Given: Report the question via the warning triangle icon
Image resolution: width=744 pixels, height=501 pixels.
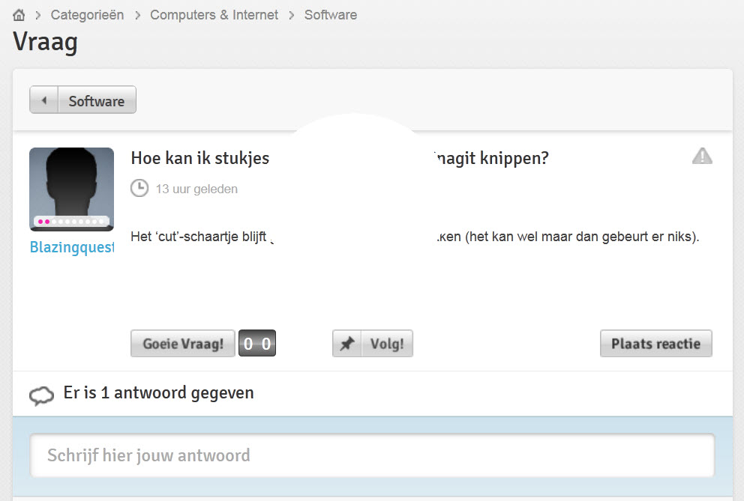Looking at the screenshot, I should pyautogui.click(x=702, y=155).
